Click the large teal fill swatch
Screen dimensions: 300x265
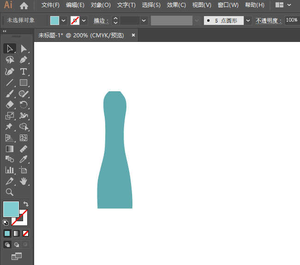11,209
